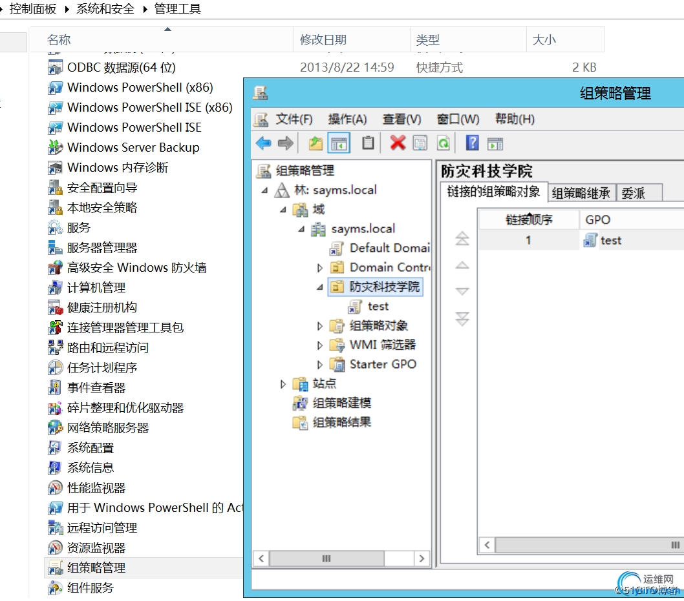Move link down one arrow
Viewport: 684px width, 601px height.
click(462, 291)
